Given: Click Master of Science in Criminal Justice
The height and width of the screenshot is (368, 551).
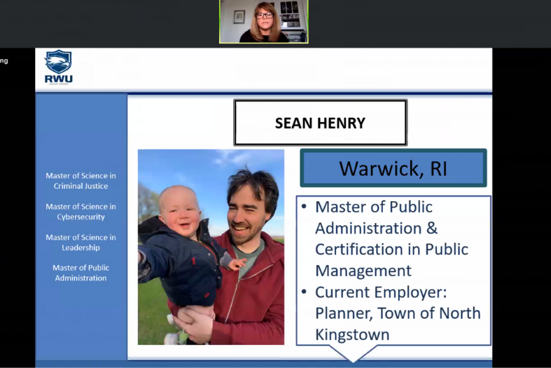Looking at the screenshot, I should [81, 181].
